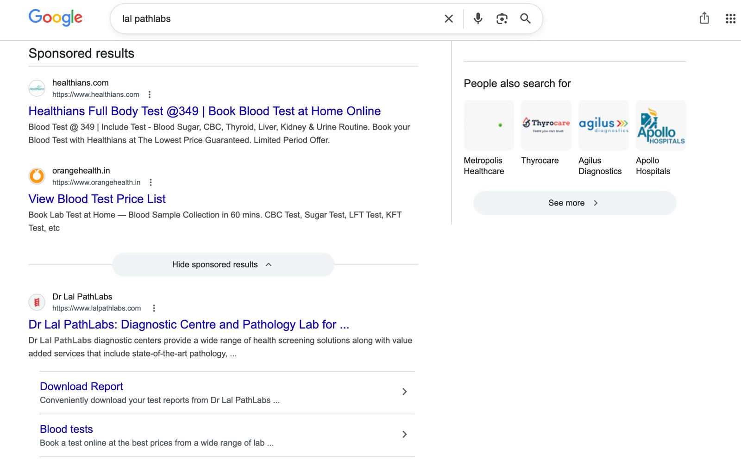Click the Google logo

pos(55,18)
